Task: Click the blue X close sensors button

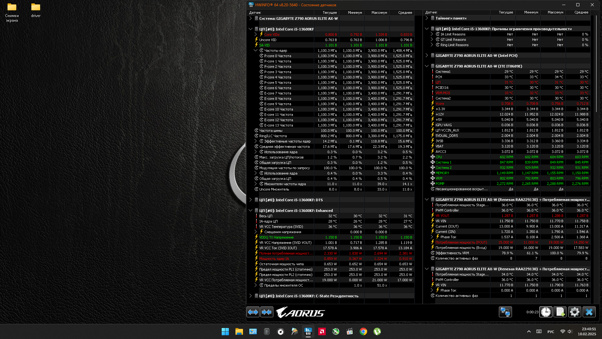Action: tap(589, 312)
